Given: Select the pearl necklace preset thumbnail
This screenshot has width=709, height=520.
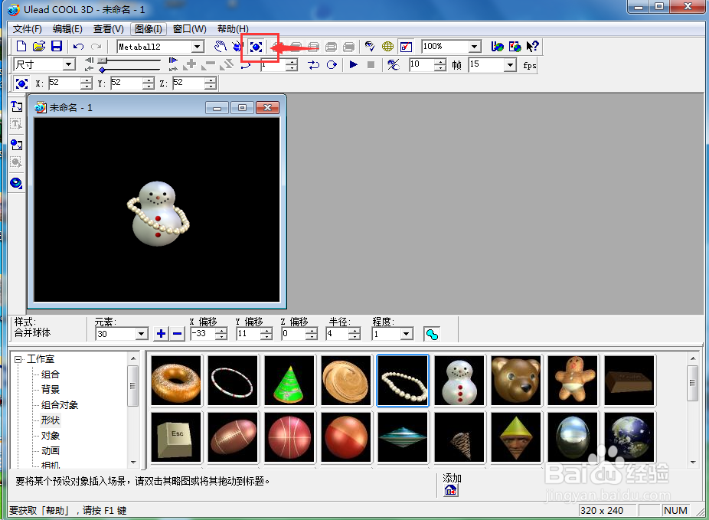Looking at the screenshot, I should 403,381.
